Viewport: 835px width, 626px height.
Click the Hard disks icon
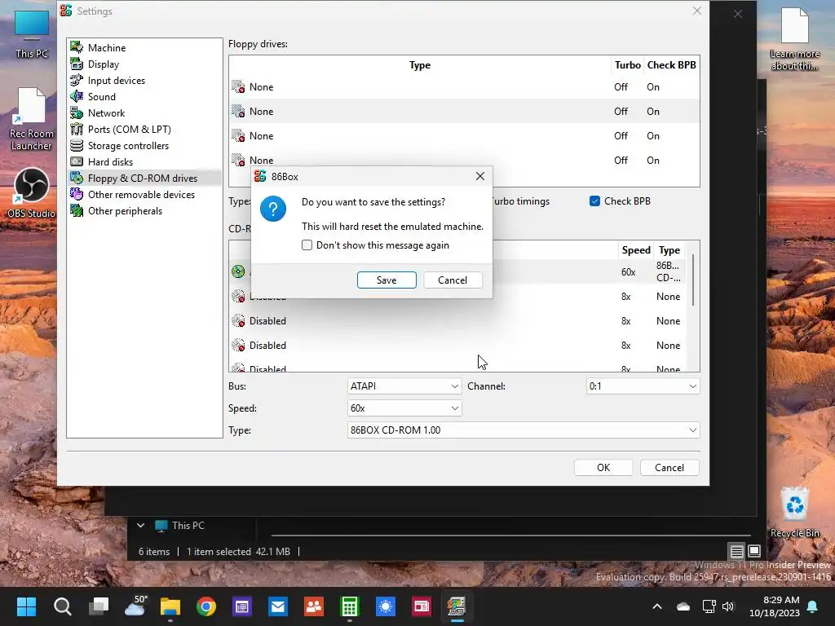tap(77, 162)
